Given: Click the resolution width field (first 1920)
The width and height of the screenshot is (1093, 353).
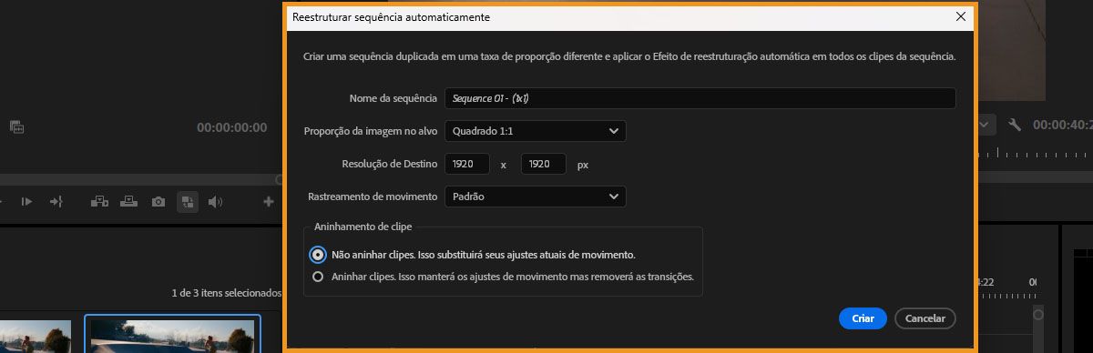Looking at the screenshot, I should pos(467,164).
